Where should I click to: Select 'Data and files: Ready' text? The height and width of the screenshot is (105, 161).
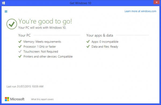tap(105, 47)
